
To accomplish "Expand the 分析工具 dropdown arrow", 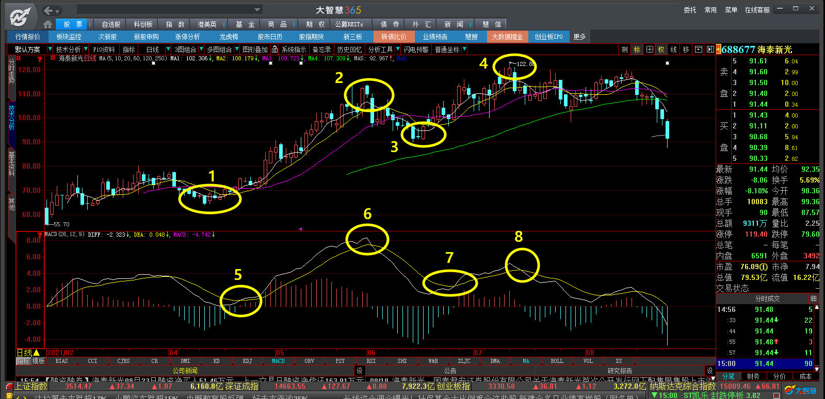I will [x=398, y=49].
